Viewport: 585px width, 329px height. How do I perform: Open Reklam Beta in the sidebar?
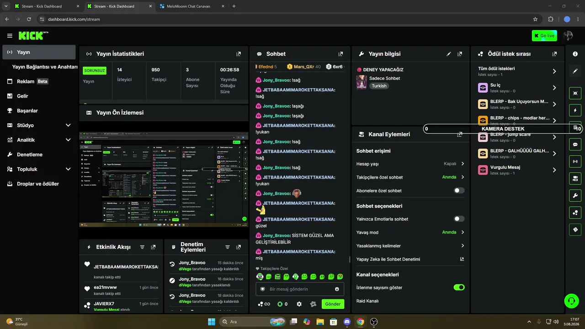coord(39,81)
